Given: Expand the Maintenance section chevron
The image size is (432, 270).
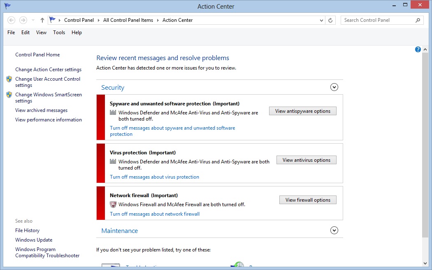Looking at the screenshot, I should click(x=334, y=230).
